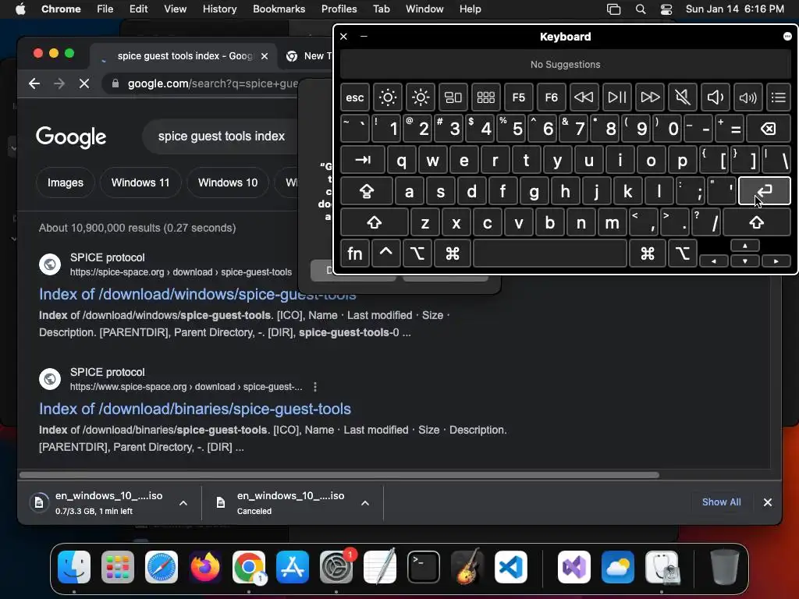Tap the Launchpad key on virtual keyboard
The height and width of the screenshot is (599, 799).
pyautogui.click(x=485, y=97)
